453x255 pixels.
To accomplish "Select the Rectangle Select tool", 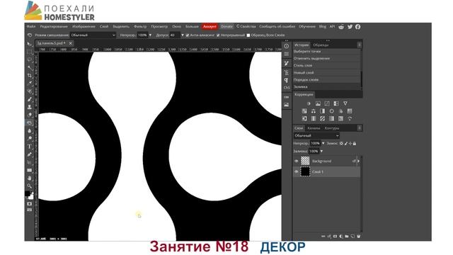I will pos(29,52).
